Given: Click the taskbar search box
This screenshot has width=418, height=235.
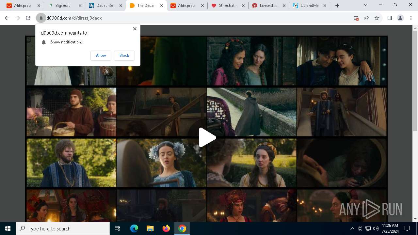Looking at the screenshot, I should (63, 228).
